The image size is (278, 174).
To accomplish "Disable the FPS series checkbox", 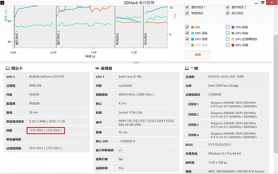I will [187, 27].
